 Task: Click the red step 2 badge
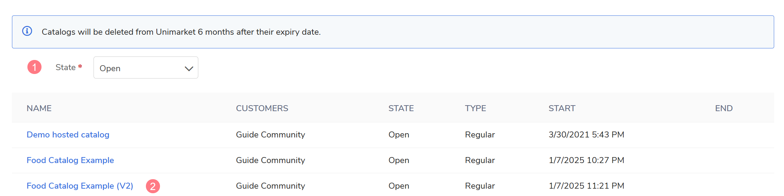coord(153,186)
